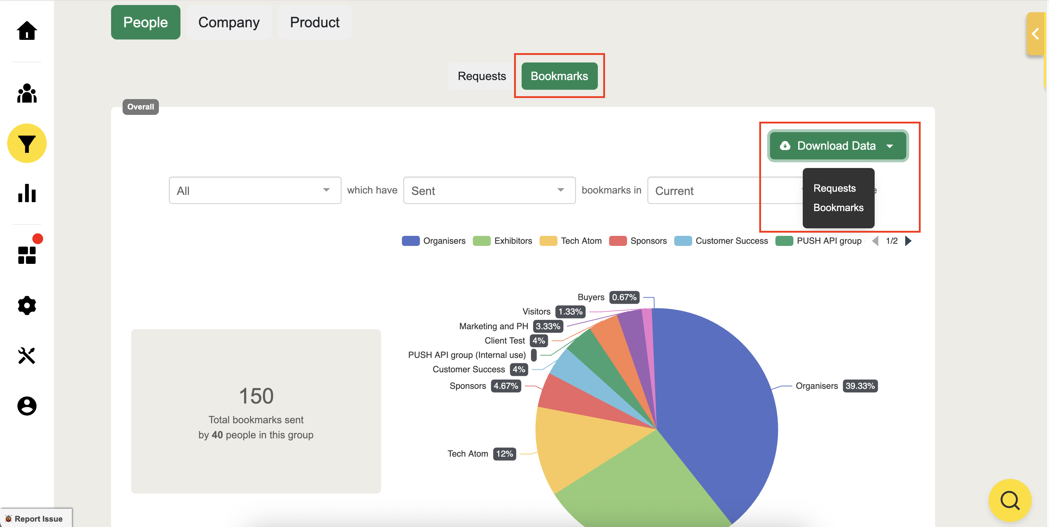Toggle Organisers legend series visibility
Viewport: 1049px width, 527px height.
[434, 241]
